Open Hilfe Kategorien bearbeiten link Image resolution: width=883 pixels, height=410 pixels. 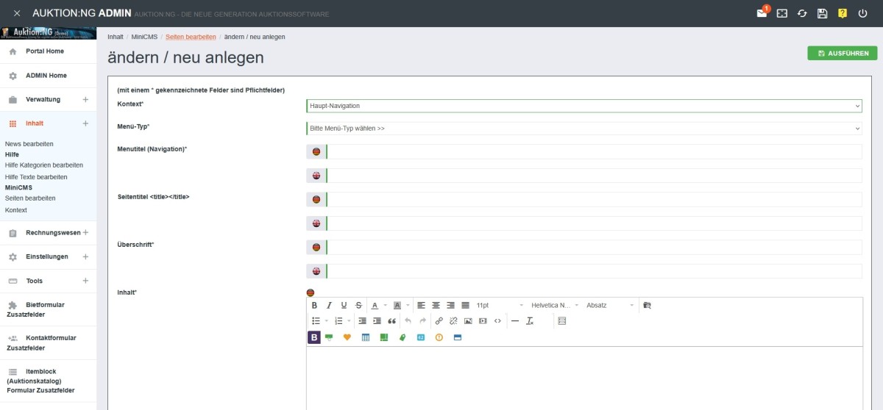click(x=43, y=165)
